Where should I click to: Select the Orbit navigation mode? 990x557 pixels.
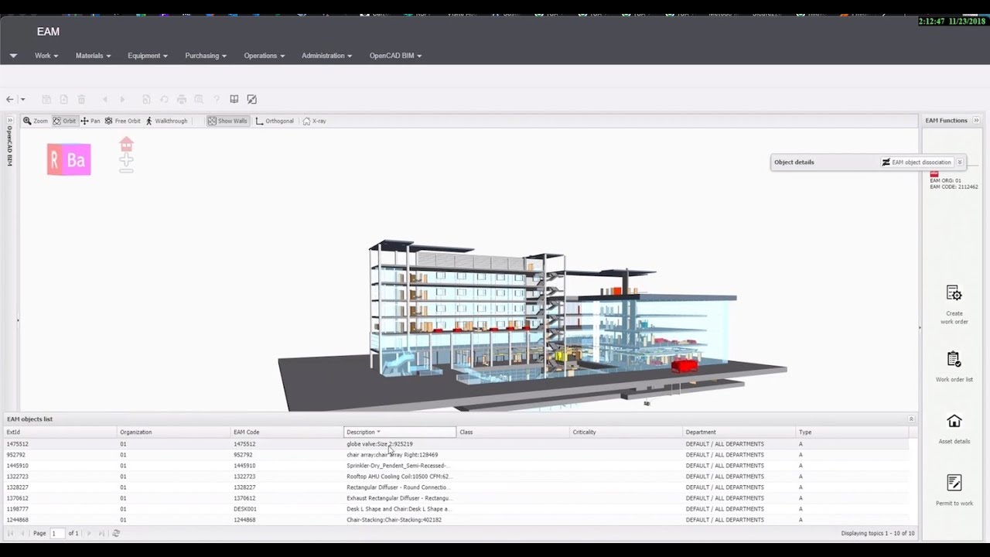coord(65,121)
